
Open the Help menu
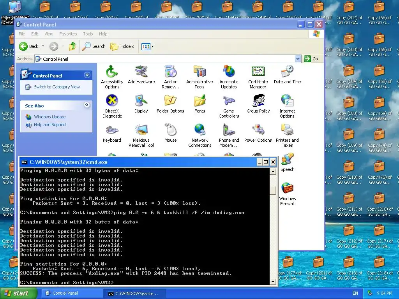[x=103, y=34]
